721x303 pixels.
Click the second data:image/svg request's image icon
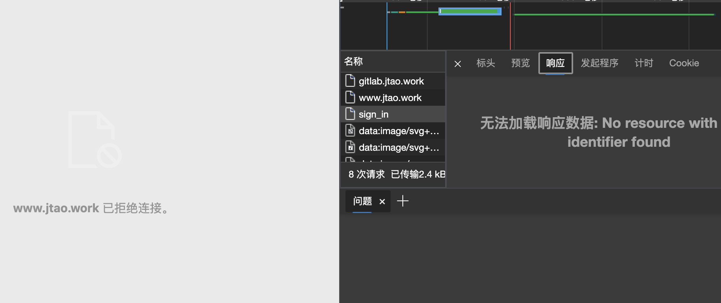tap(350, 147)
